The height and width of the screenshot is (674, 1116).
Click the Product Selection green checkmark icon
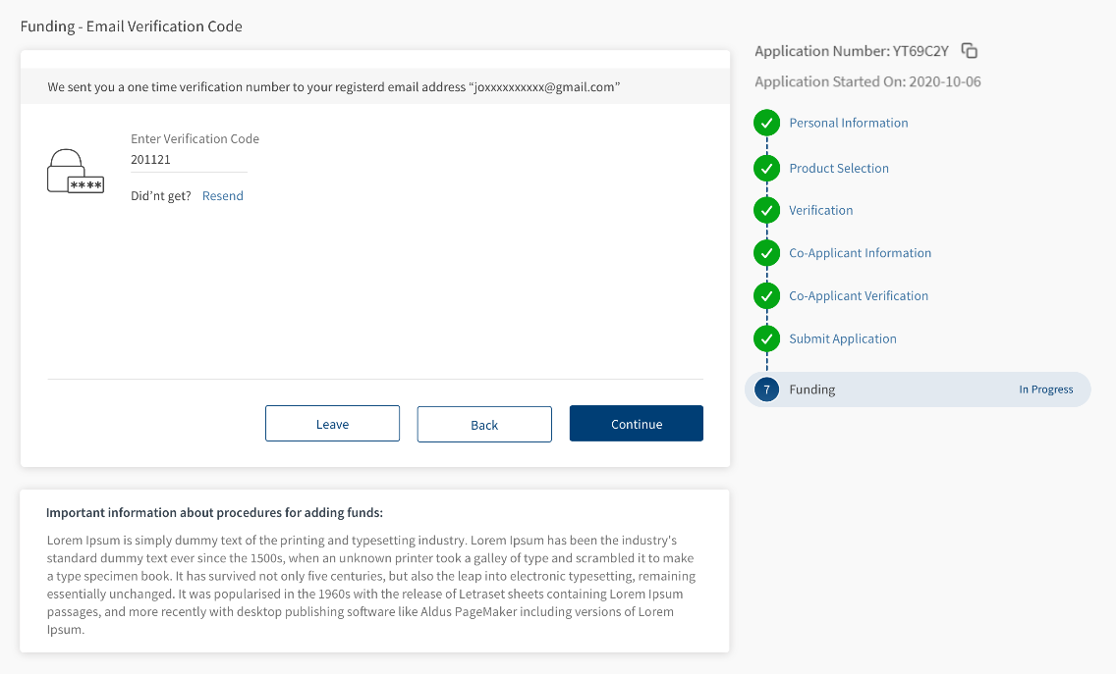[x=766, y=169]
